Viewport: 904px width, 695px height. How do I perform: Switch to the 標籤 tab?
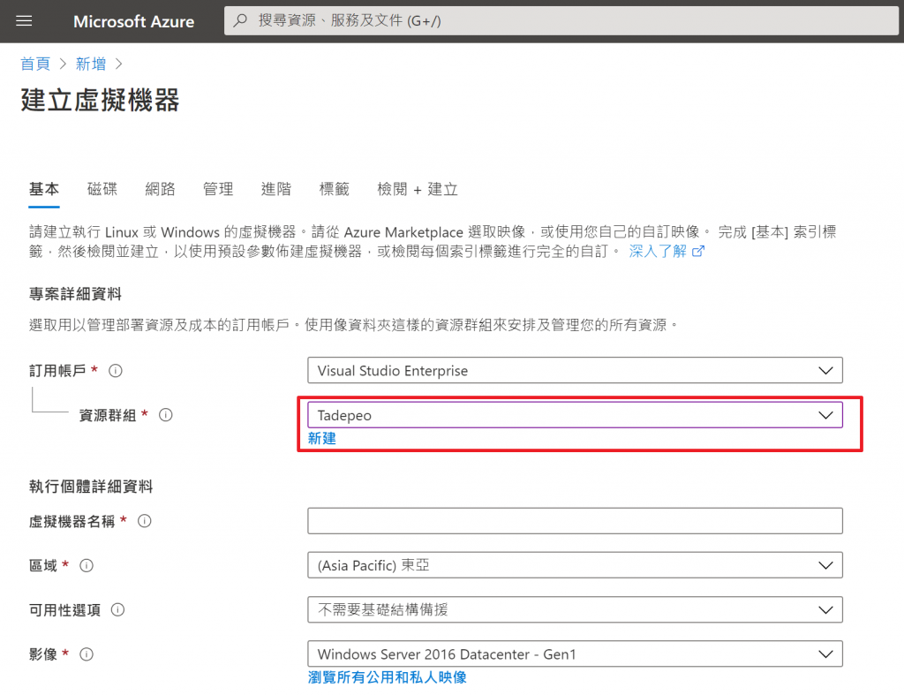pos(334,189)
